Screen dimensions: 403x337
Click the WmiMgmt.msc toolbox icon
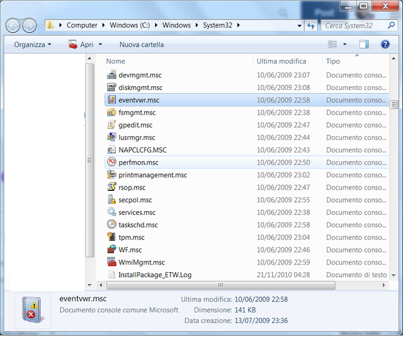(111, 262)
